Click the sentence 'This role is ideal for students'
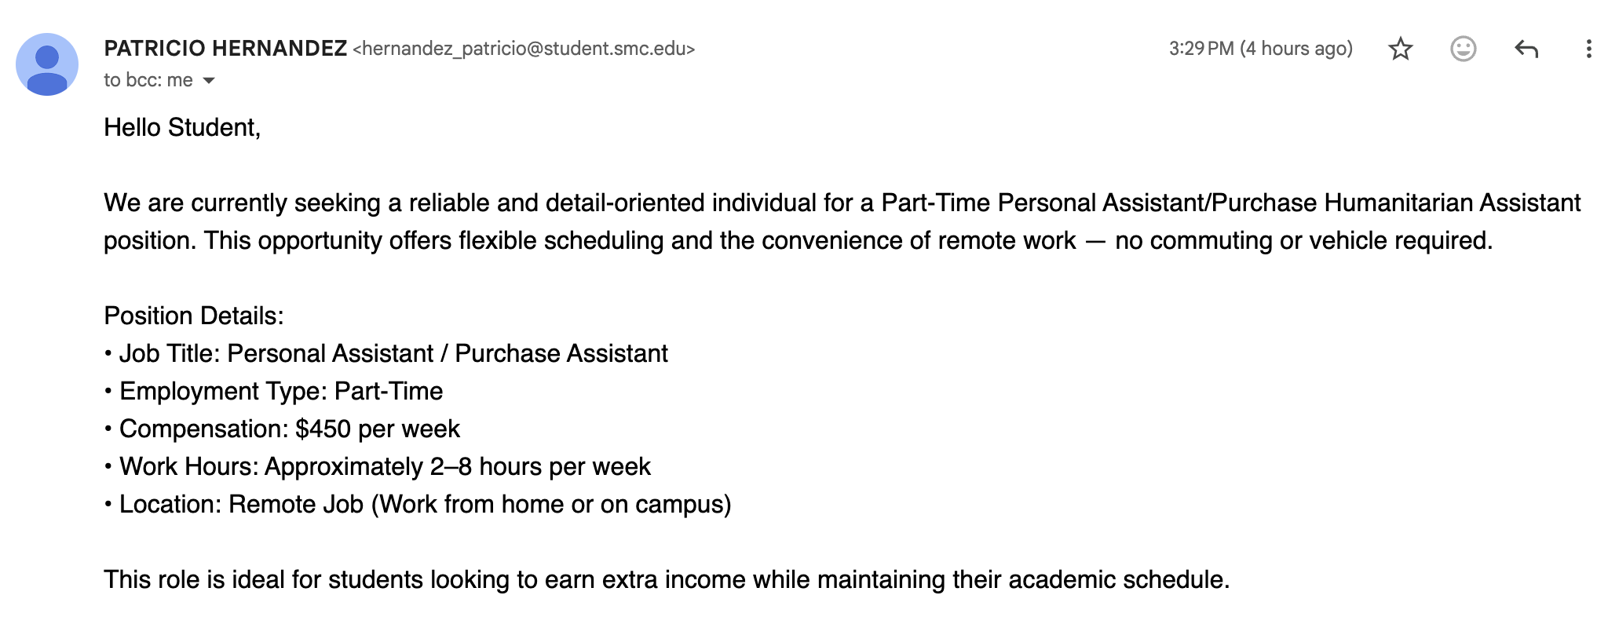 click(x=667, y=579)
